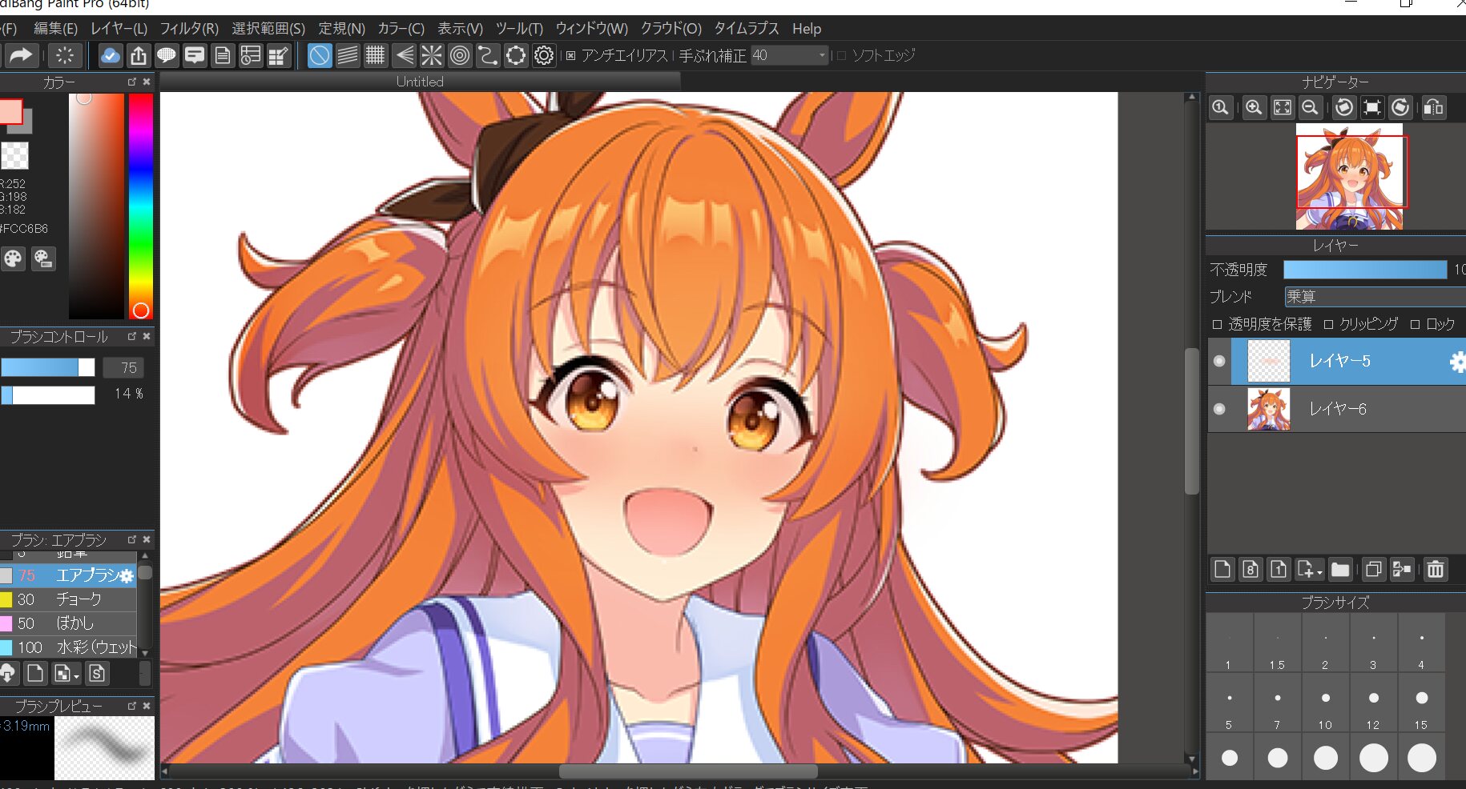
Task: Click the redo arrow icon
Action: [21, 55]
